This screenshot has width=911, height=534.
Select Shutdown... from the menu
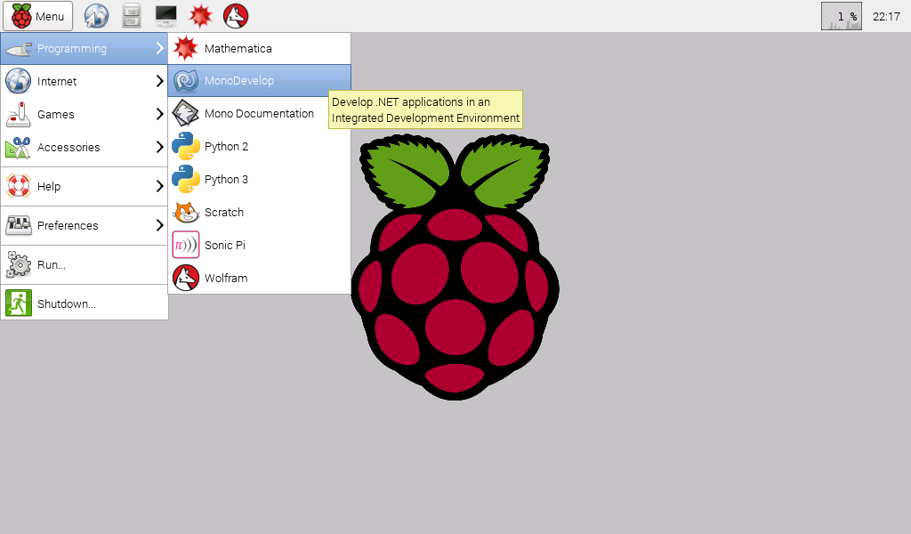point(85,303)
